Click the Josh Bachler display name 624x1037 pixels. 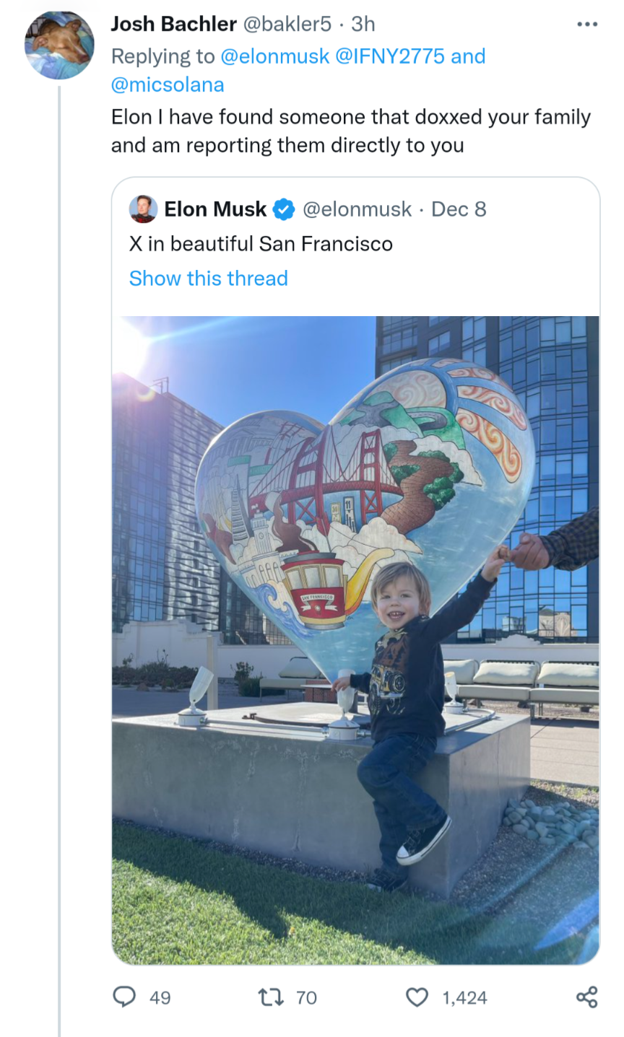(x=173, y=24)
